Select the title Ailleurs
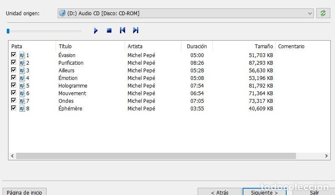The width and height of the screenshot is (335, 195). [x=67, y=71]
